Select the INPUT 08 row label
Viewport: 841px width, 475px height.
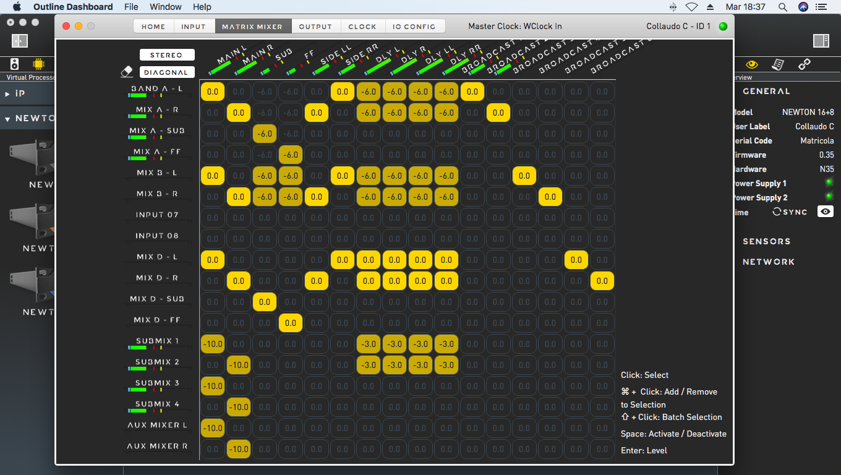coord(157,236)
